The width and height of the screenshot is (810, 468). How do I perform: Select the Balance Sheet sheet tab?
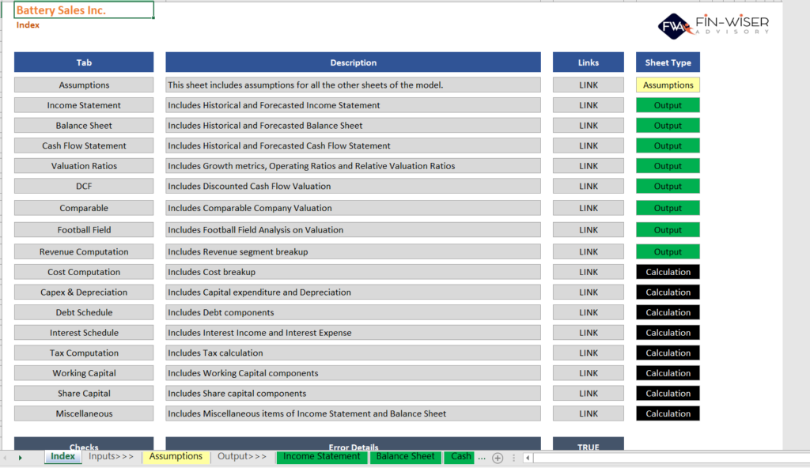405,457
